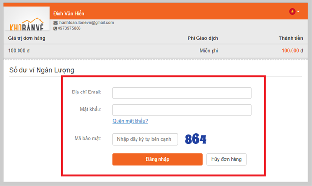This screenshot has width=312, height=186.
Task: Click the Mã bảo mật label
Action: (x=88, y=138)
